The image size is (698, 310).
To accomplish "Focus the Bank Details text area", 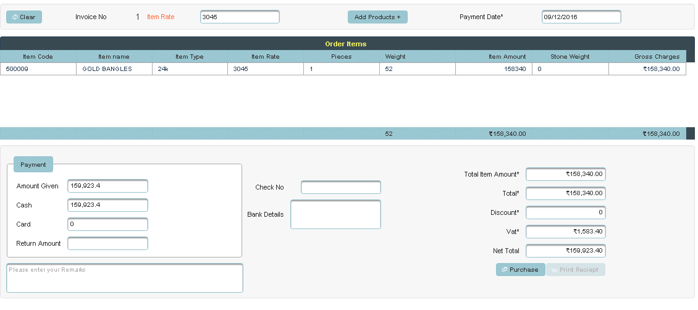I will click(335, 214).
